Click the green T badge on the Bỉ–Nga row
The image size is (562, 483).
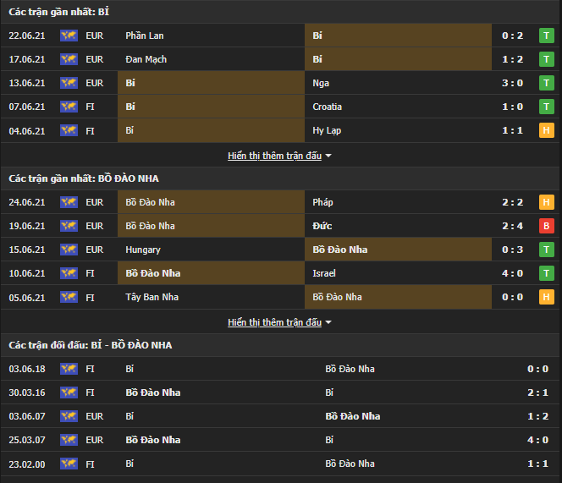coord(547,83)
